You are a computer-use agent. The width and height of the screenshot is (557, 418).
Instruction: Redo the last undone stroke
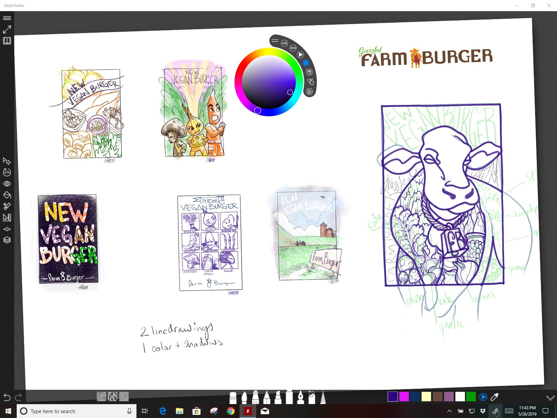click(x=18, y=397)
